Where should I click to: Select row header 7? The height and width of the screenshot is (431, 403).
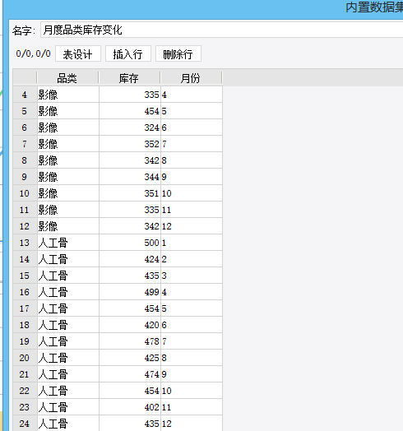pyautogui.click(x=25, y=144)
